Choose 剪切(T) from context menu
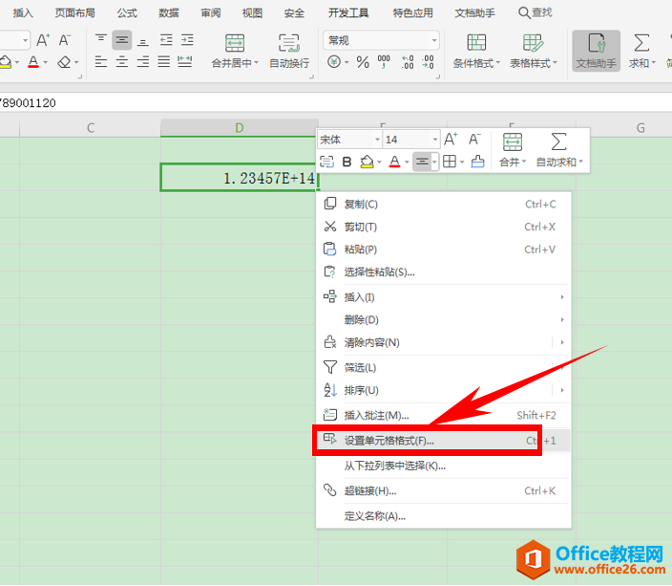This screenshot has width=672, height=586. coord(444,227)
